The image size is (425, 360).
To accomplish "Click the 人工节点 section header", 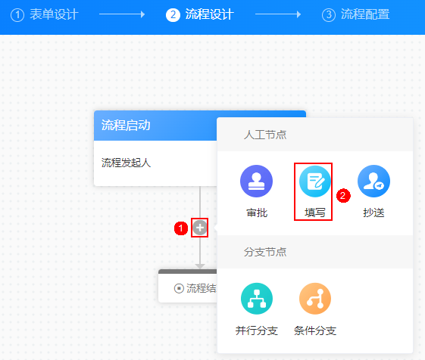I will (315, 135).
